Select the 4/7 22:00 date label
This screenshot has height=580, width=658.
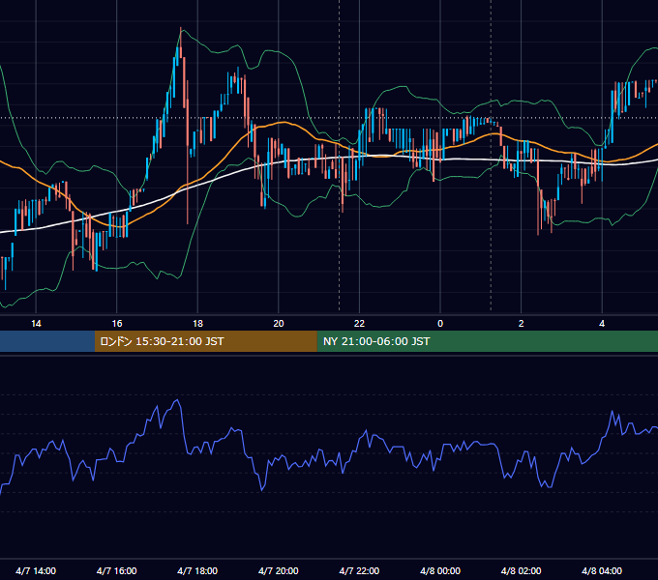pyautogui.click(x=359, y=570)
